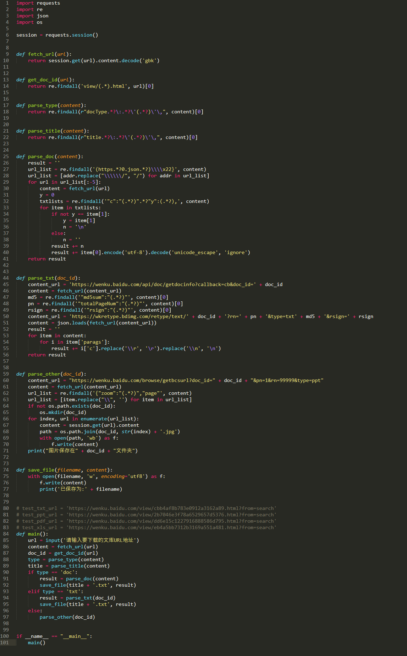Screen dimensions: 407x656
Task: Click the test_txt_url comment URL
Action: click(x=171, y=508)
